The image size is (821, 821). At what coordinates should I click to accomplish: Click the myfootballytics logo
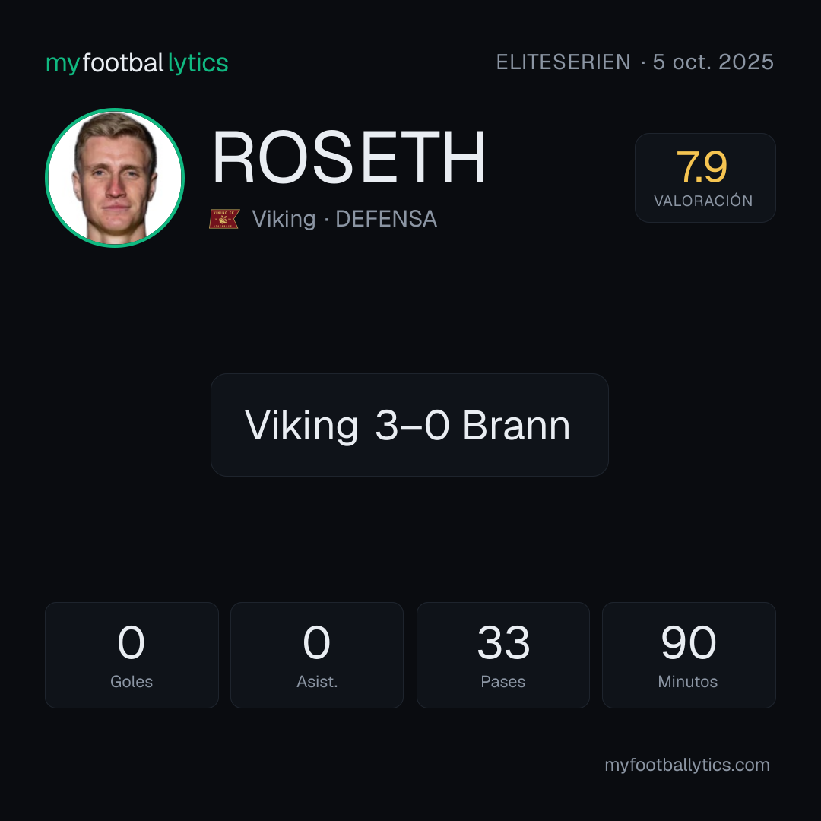(x=137, y=63)
